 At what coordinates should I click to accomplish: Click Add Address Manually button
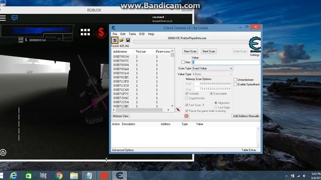[x=246, y=116]
